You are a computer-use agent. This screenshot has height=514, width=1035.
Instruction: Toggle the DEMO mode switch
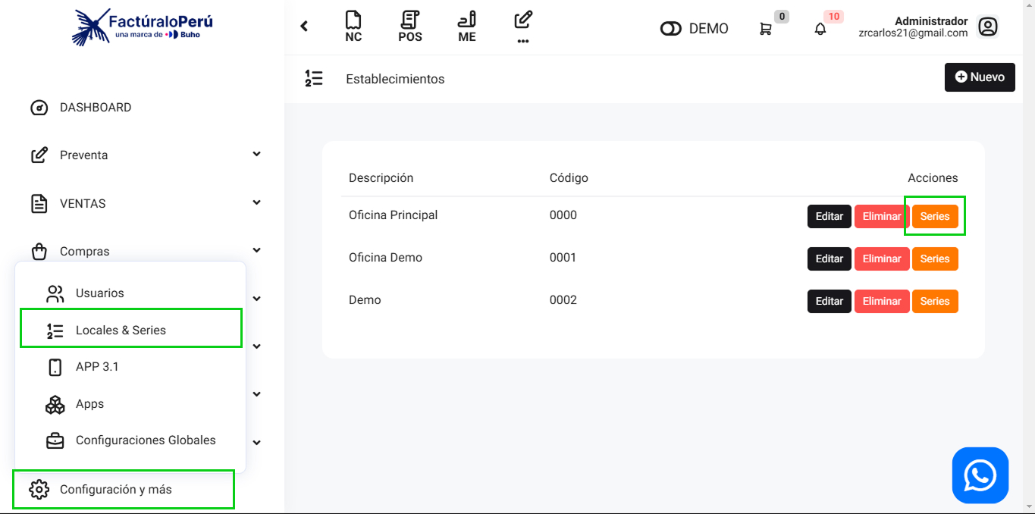(671, 29)
